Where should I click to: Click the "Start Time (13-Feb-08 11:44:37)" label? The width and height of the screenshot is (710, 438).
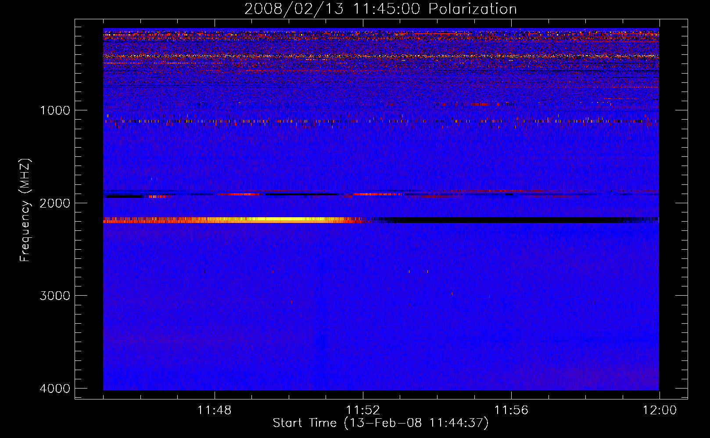pyautogui.click(x=380, y=423)
